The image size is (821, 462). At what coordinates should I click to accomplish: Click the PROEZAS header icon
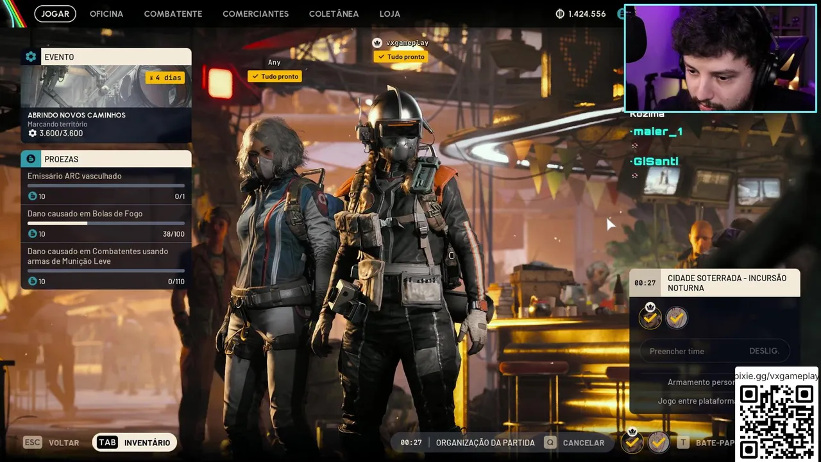pos(31,158)
